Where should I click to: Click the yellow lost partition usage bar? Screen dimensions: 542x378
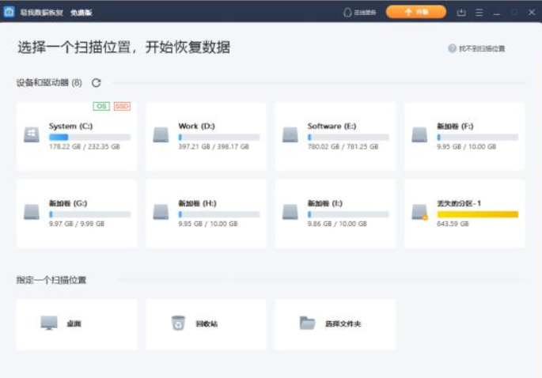coord(477,214)
